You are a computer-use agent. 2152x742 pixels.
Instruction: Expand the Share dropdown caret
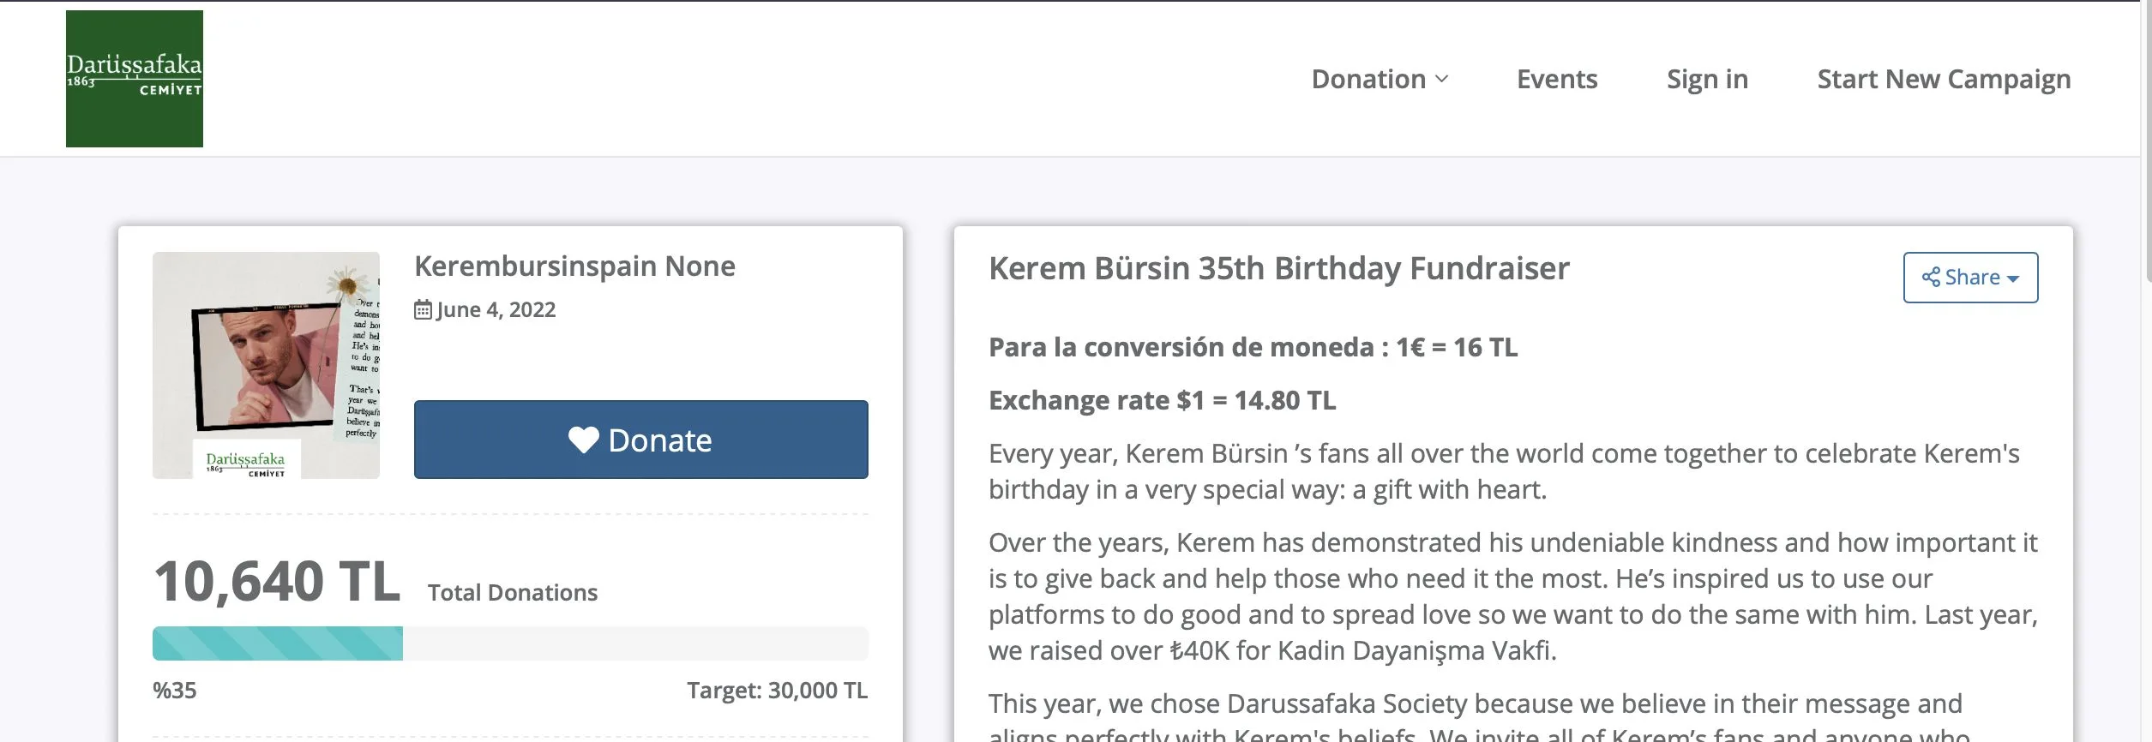tap(2012, 279)
